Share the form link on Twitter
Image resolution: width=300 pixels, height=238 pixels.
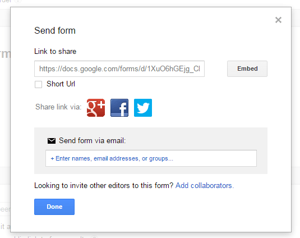click(143, 108)
